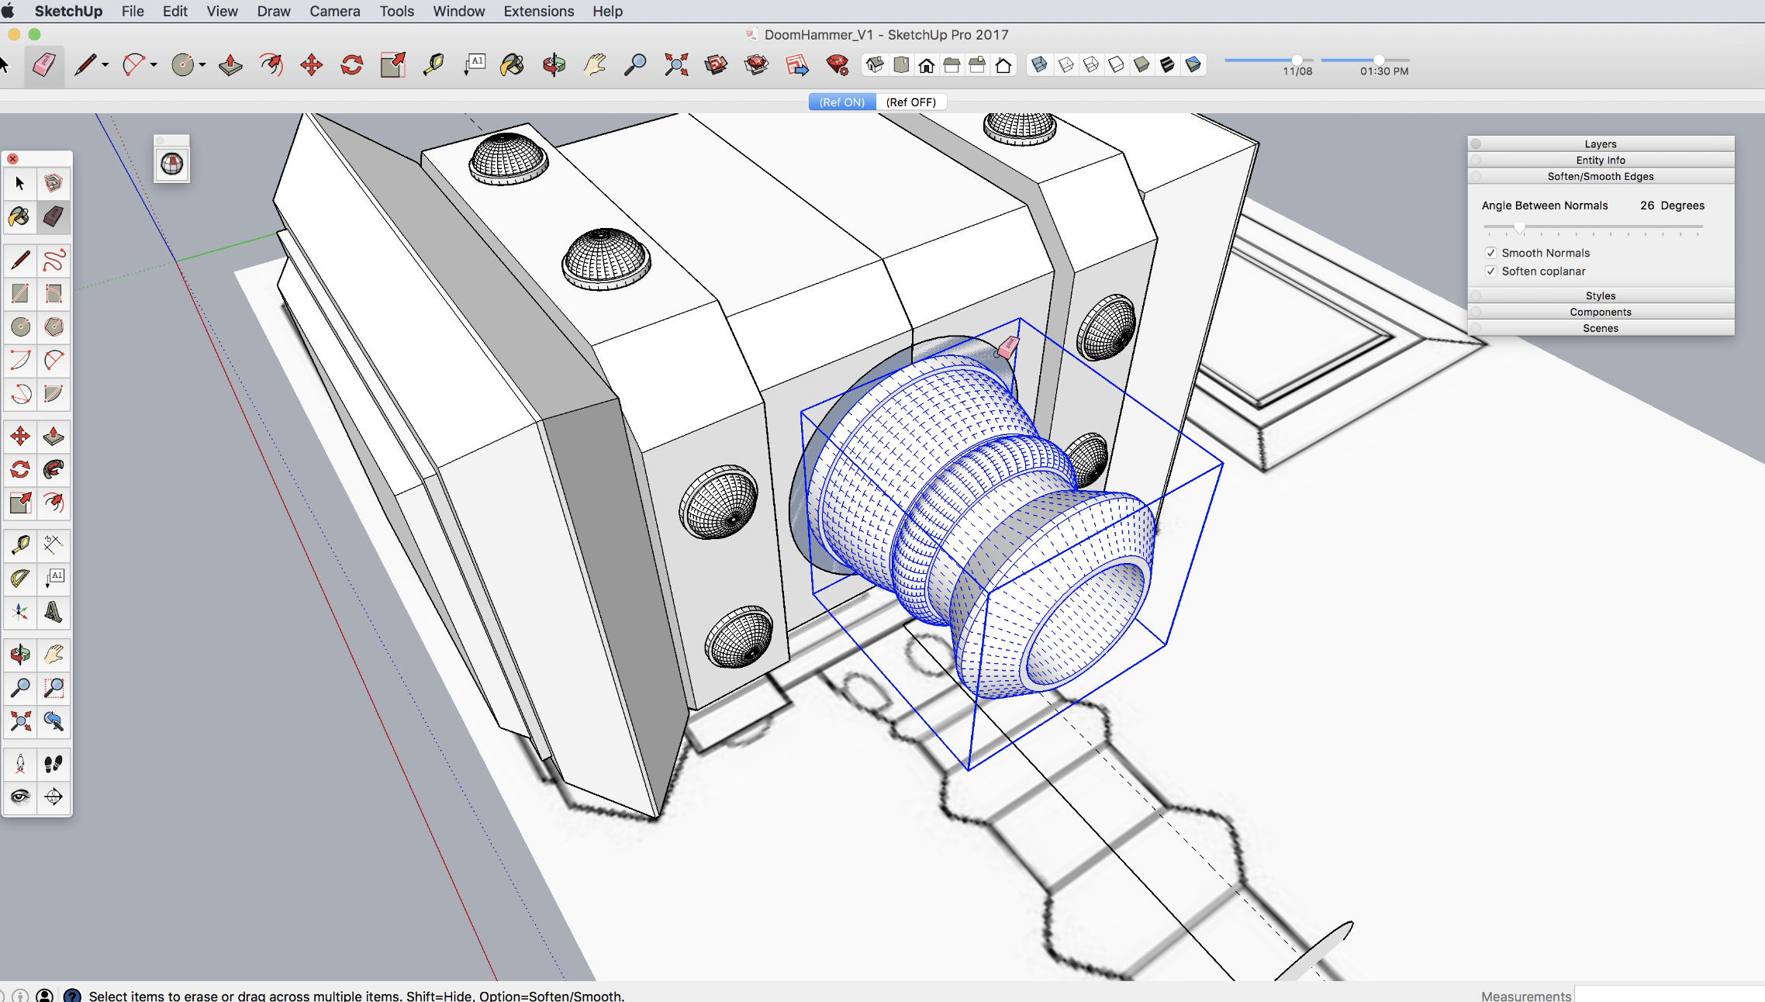Select the Push/Pull tool in top toolbar
Viewport: 1765px width, 1002px height.
point(230,65)
